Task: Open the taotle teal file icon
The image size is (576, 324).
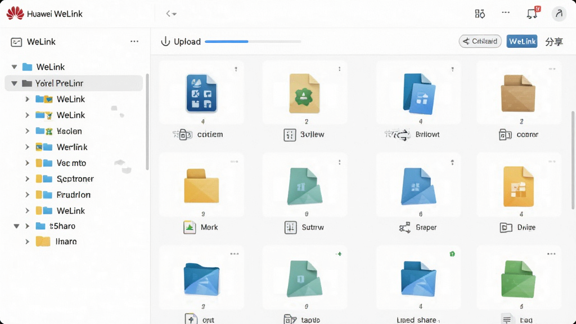Action: (x=304, y=279)
